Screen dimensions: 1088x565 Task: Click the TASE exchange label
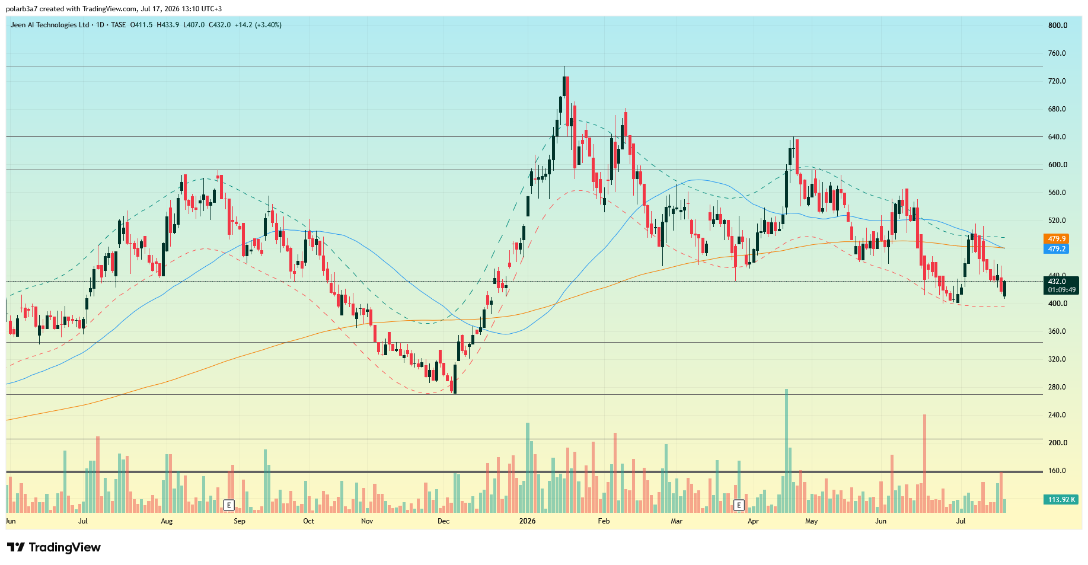[119, 25]
